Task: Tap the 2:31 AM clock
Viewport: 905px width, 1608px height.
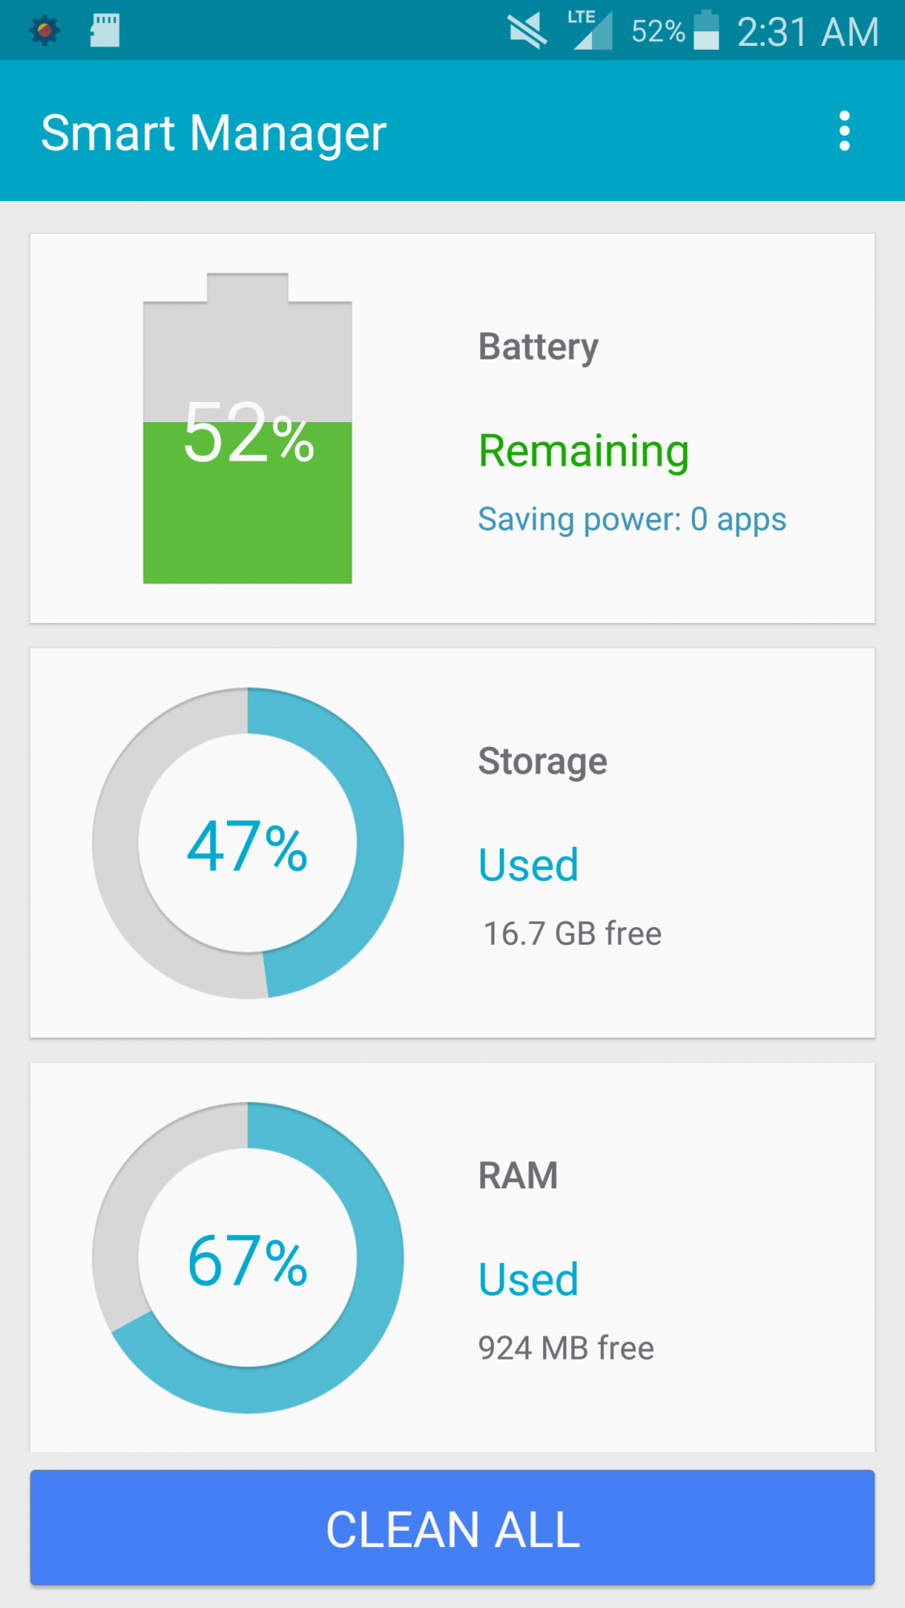Action: pos(808,32)
